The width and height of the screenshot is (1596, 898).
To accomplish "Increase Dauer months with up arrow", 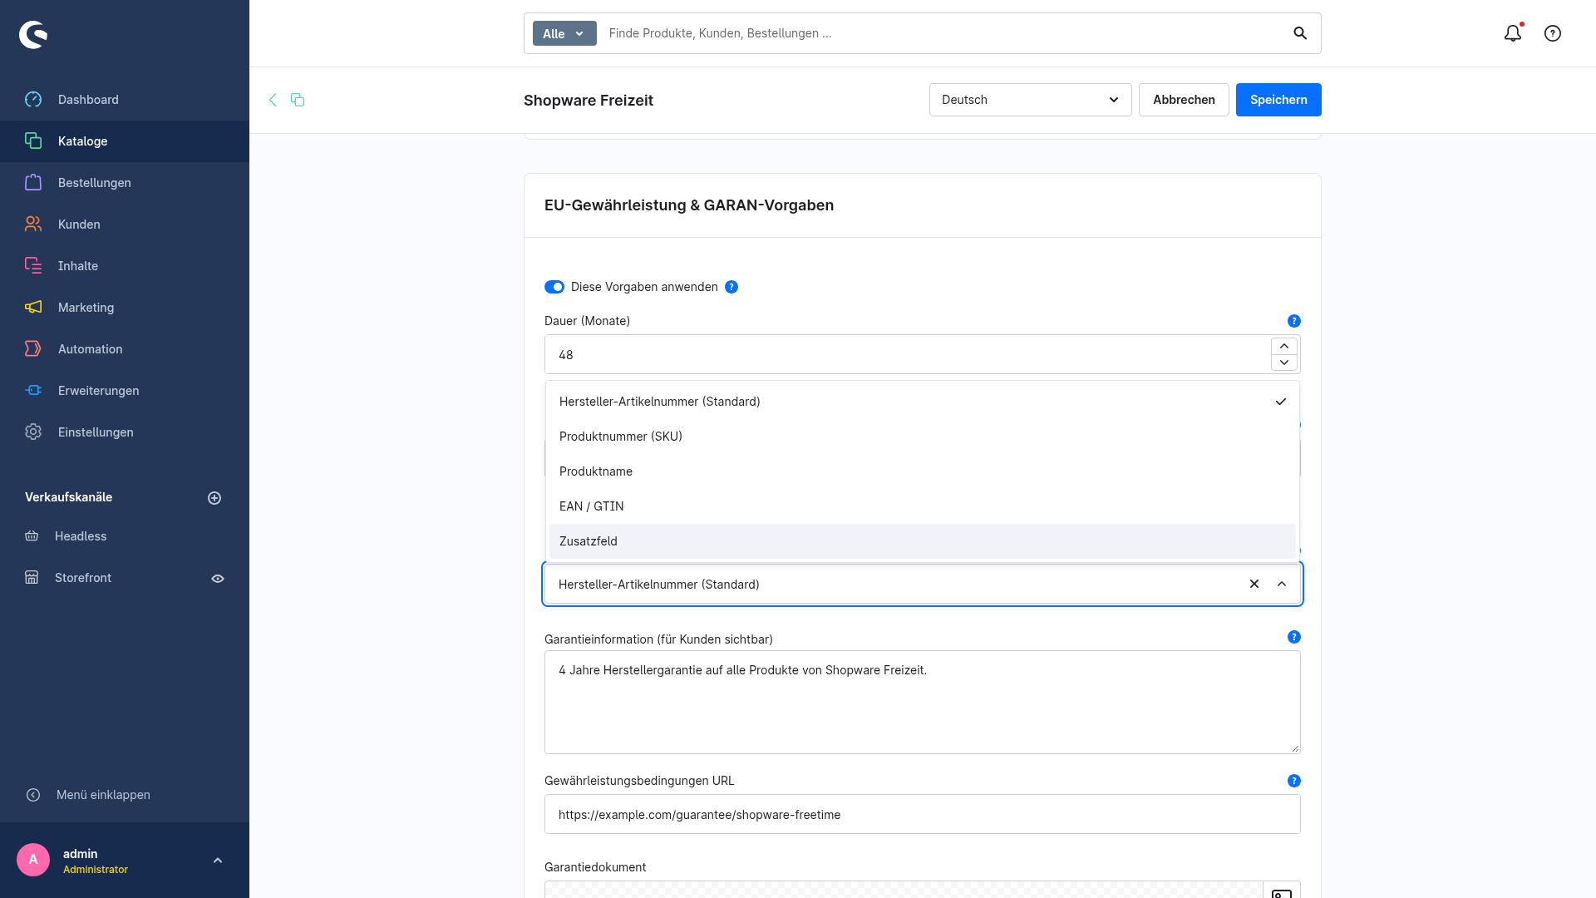I will [1284, 346].
